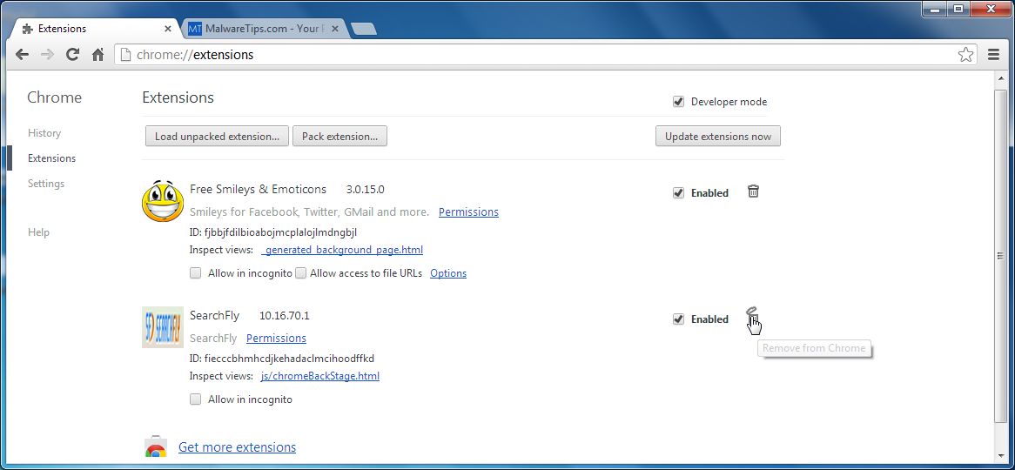Click the browser Back arrow

[22, 54]
